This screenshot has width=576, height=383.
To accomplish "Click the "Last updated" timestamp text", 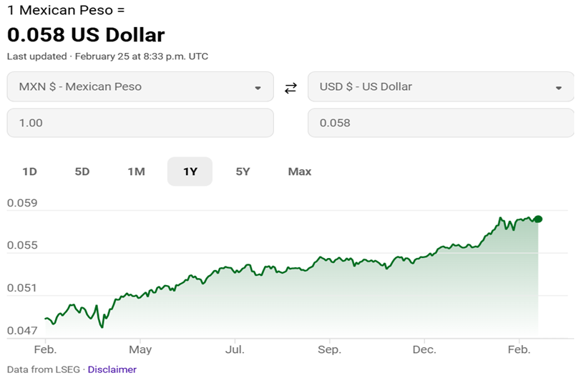I will coord(107,56).
